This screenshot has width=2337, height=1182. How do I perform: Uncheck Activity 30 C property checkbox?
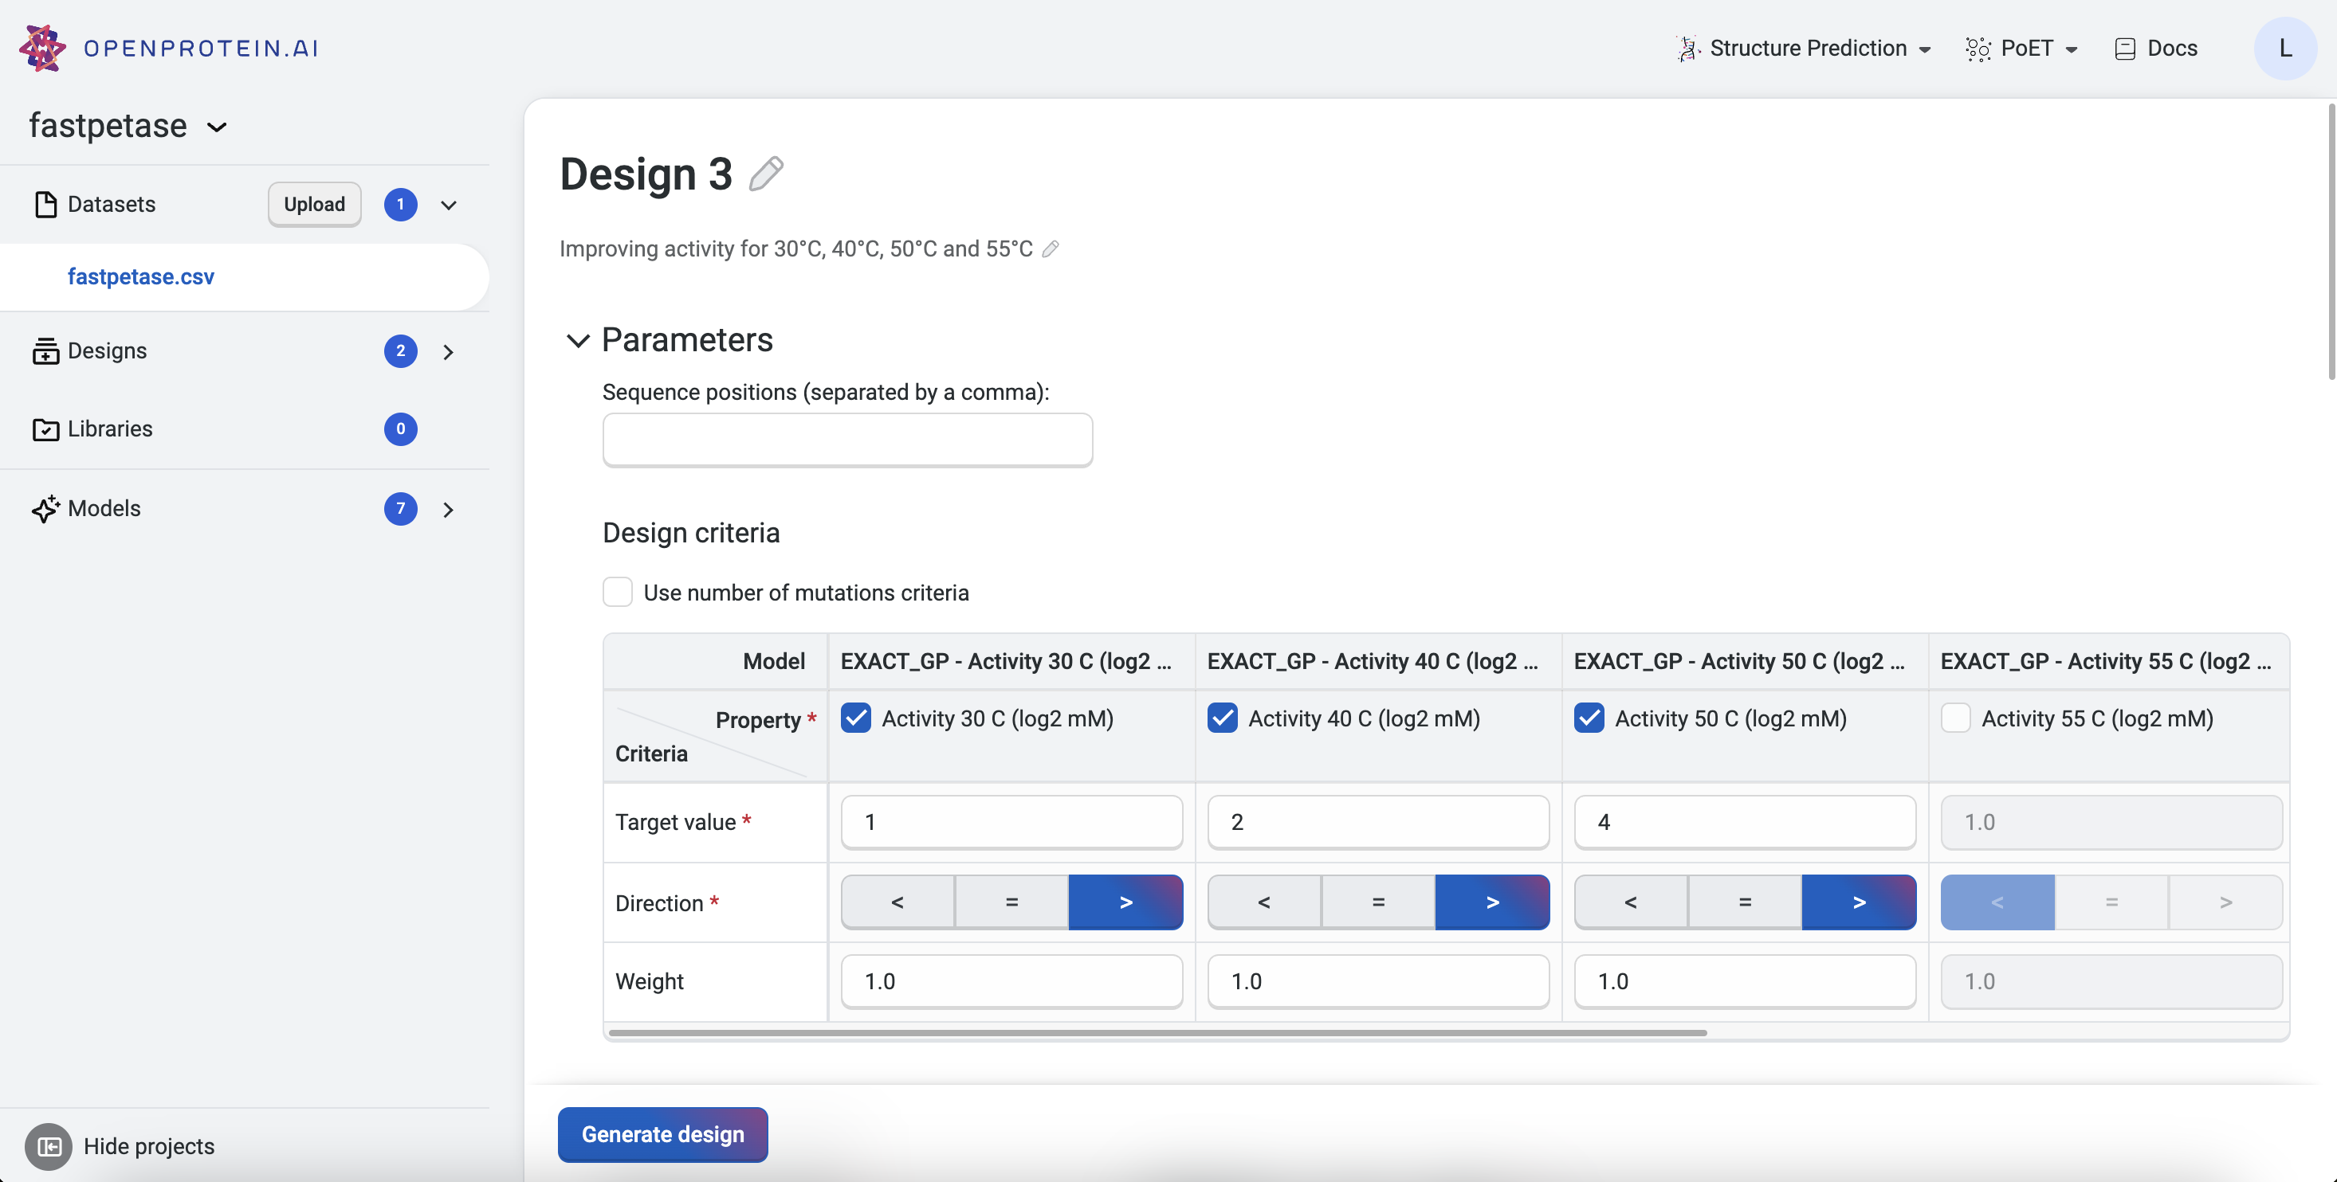[855, 718]
